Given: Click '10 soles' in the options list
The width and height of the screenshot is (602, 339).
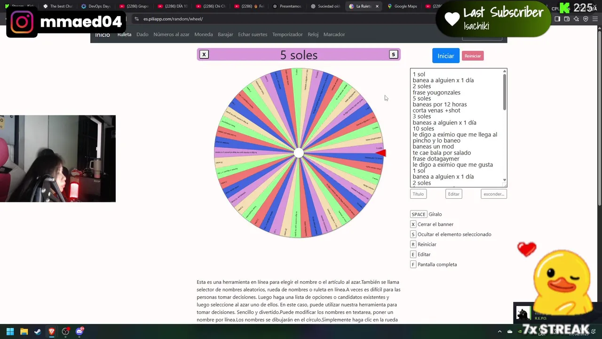Looking at the screenshot, I should pyautogui.click(x=423, y=129).
